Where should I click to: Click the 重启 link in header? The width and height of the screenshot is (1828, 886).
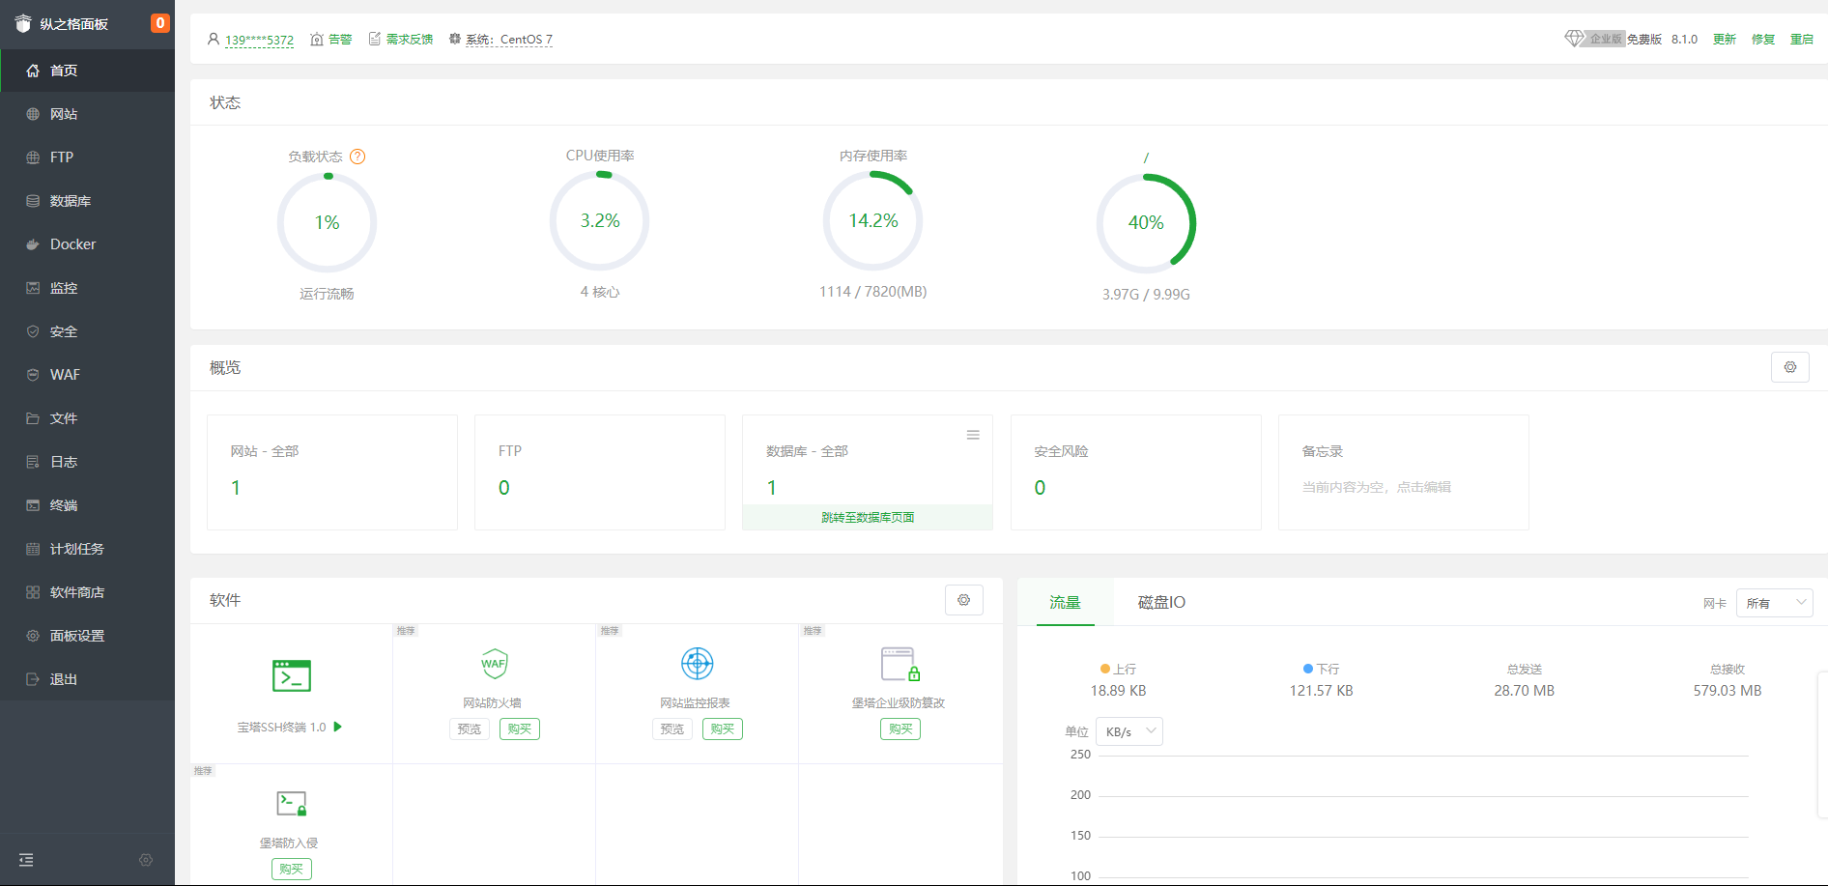coord(1802,40)
